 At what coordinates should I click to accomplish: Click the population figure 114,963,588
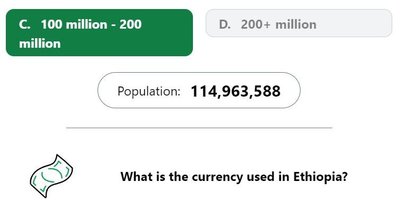click(235, 91)
